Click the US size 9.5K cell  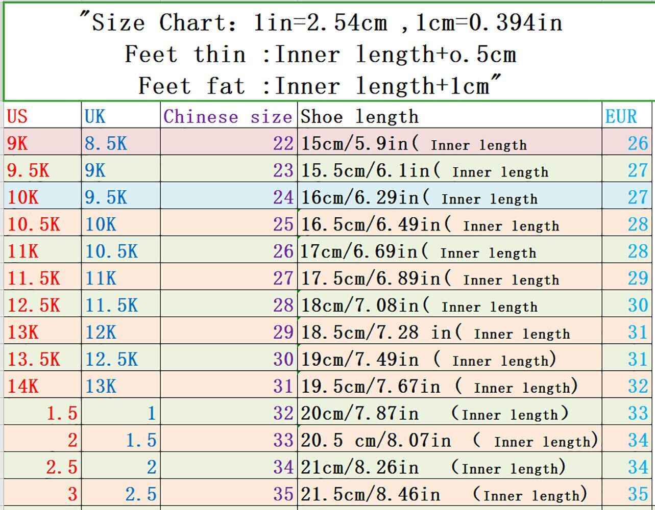coord(42,170)
